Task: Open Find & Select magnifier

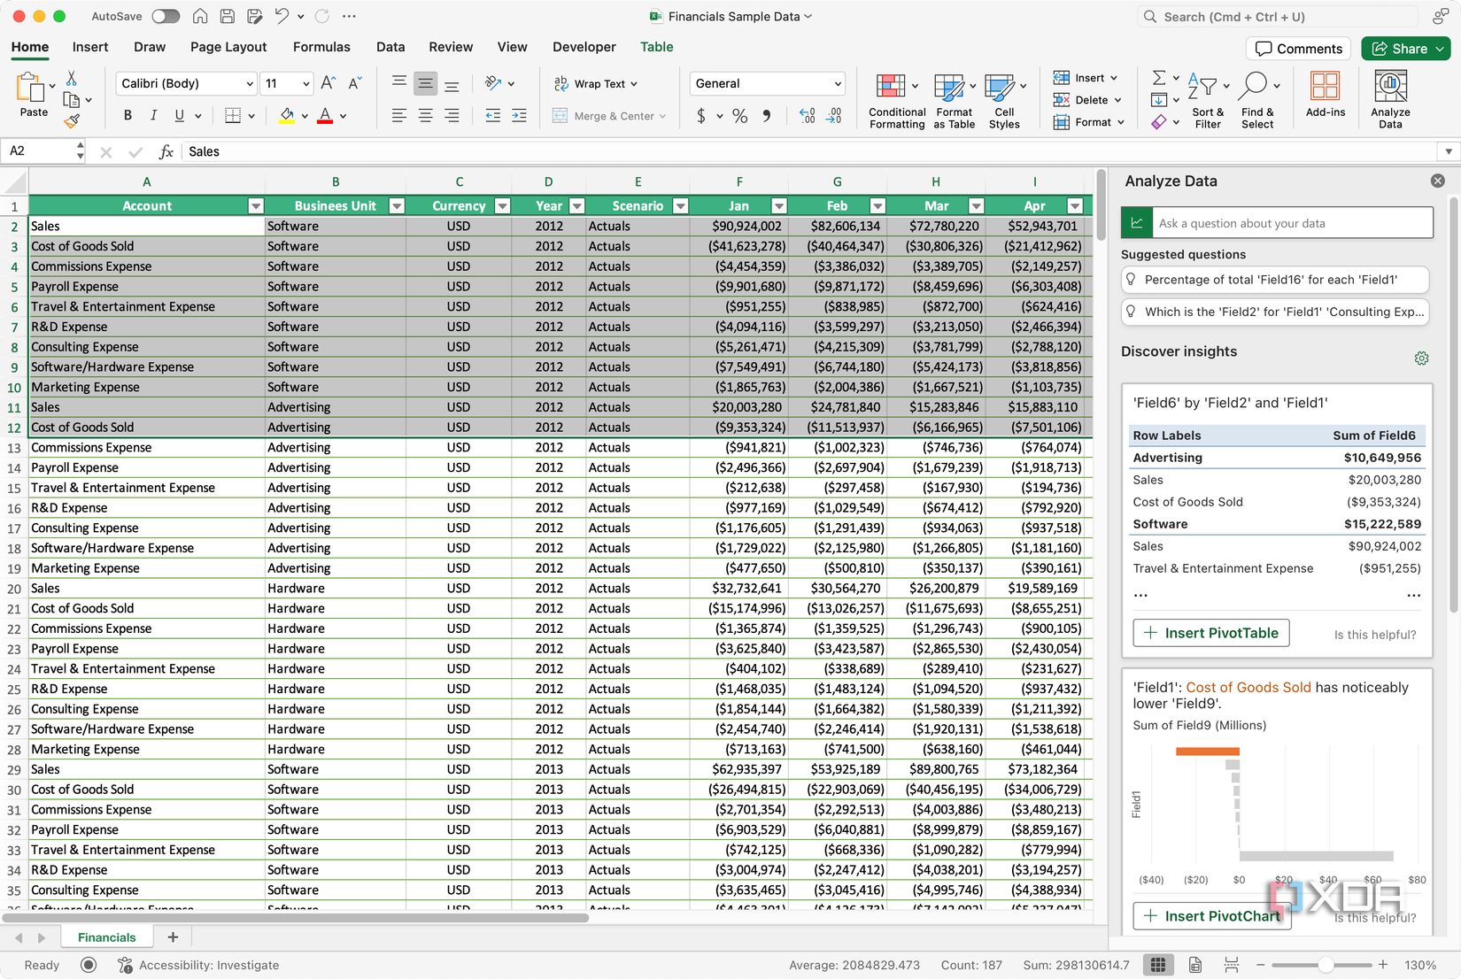Action: point(1253,87)
